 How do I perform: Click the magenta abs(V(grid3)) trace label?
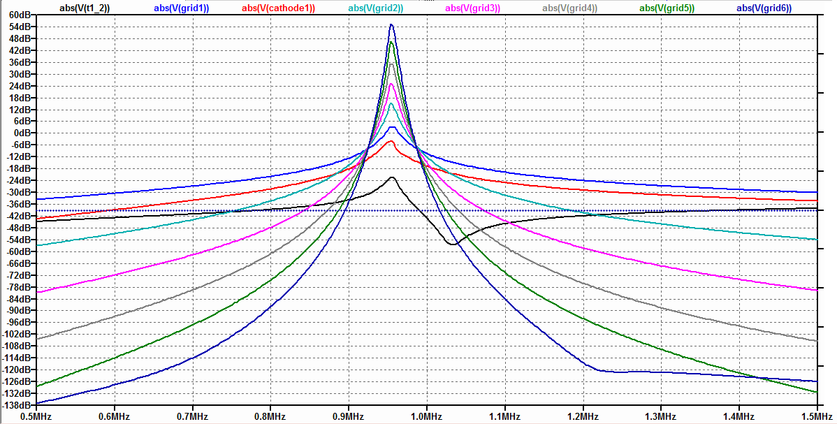click(x=472, y=8)
